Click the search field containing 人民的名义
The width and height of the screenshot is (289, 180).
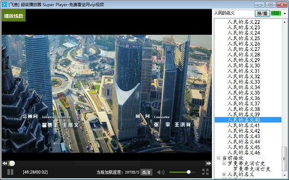pos(234,13)
